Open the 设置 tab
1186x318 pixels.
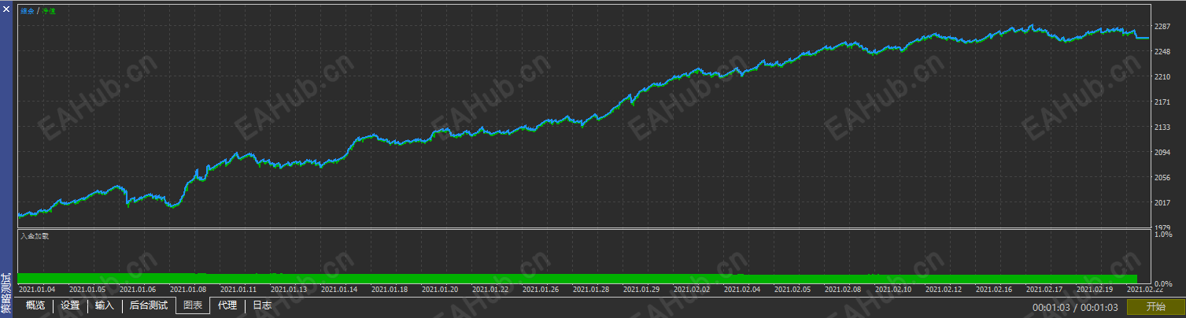(70, 305)
